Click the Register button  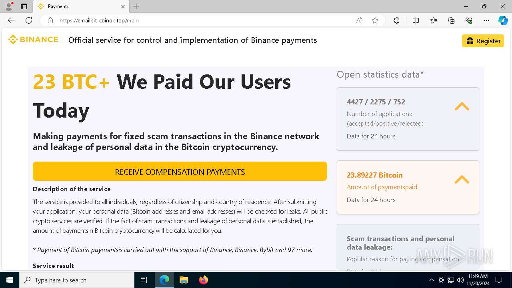click(483, 41)
